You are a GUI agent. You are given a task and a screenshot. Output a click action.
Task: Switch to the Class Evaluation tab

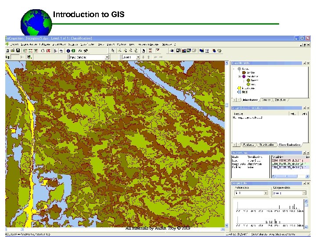point(289,144)
